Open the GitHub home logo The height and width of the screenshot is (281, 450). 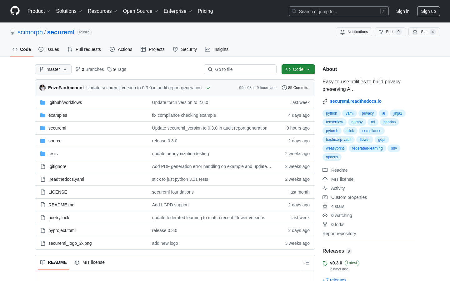pyautogui.click(x=15, y=11)
